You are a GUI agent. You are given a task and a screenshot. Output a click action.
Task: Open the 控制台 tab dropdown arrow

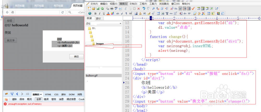41,94
